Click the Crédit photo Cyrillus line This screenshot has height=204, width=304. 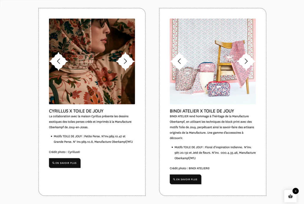click(x=65, y=152)
